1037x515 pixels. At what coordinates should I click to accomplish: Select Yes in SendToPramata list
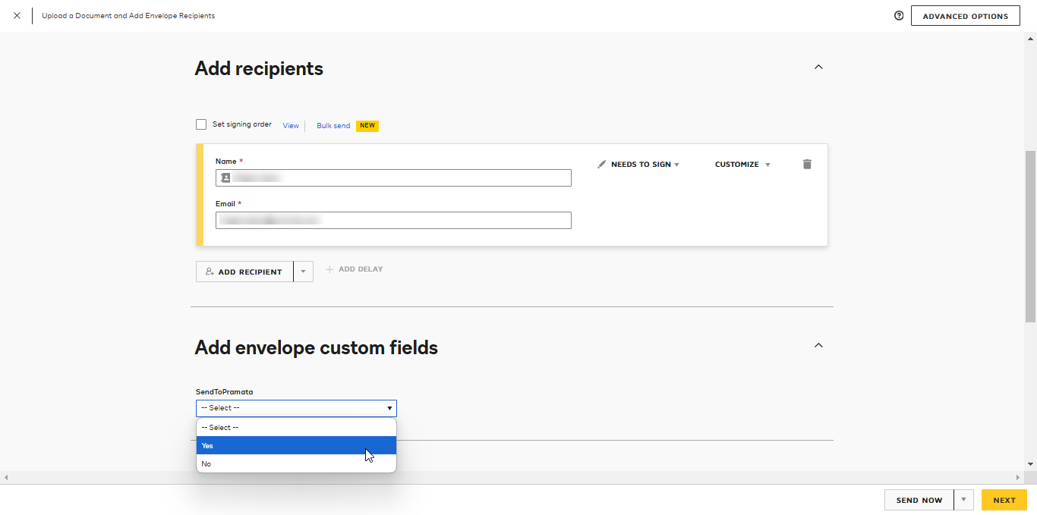click(296, 445)
